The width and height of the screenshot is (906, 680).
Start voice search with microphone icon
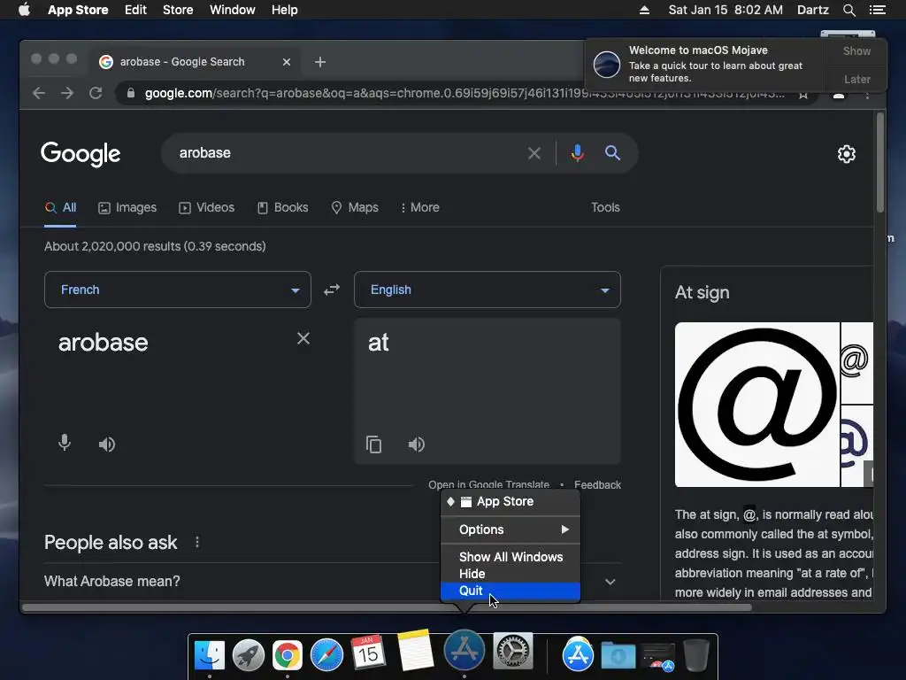577,153
